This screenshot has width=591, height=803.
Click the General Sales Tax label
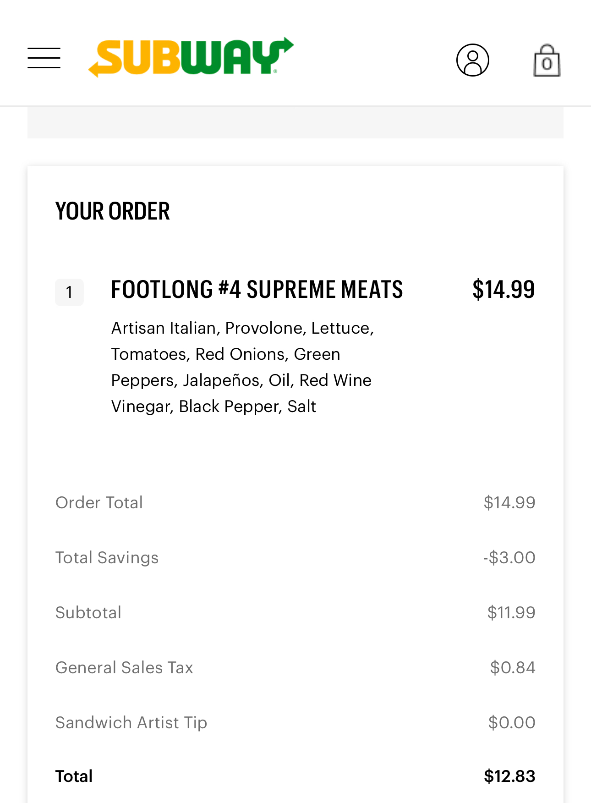click(x=124, y=668)
